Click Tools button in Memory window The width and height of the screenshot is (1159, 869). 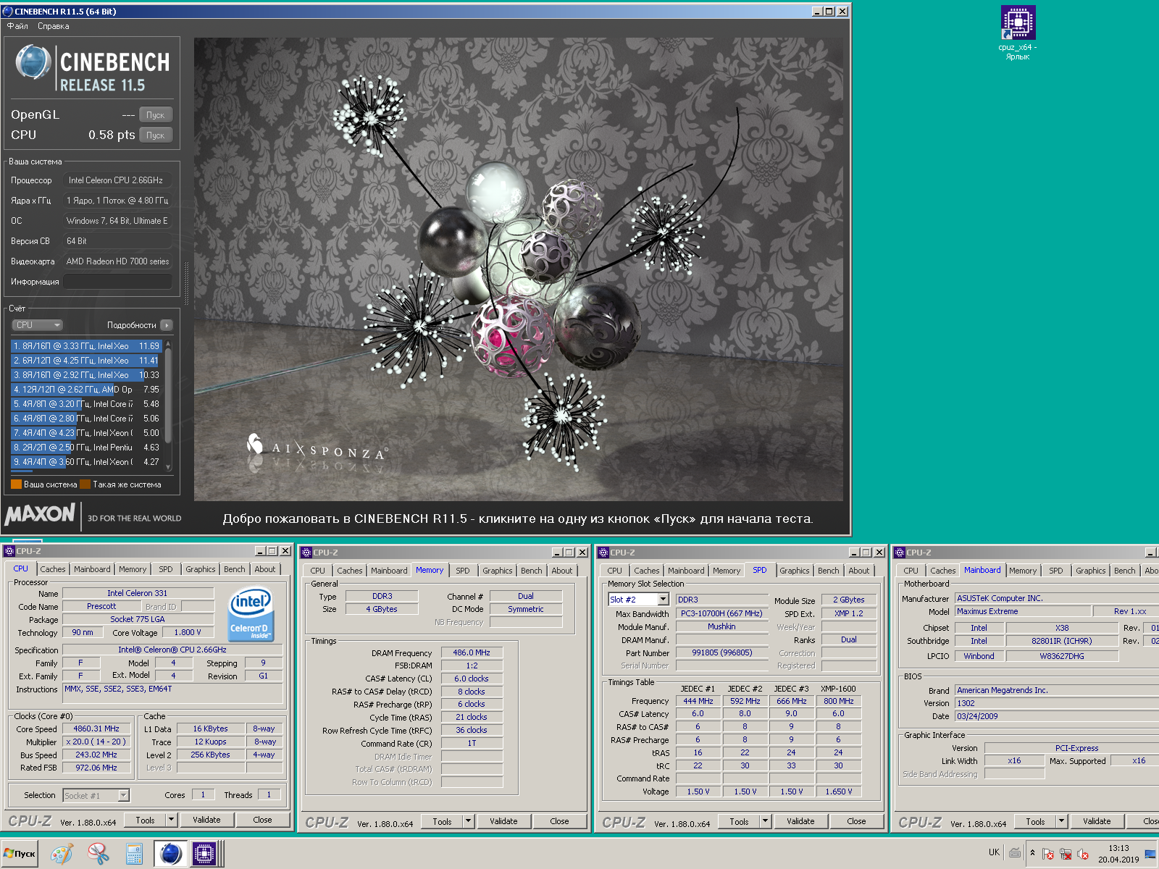click(442, 821)
